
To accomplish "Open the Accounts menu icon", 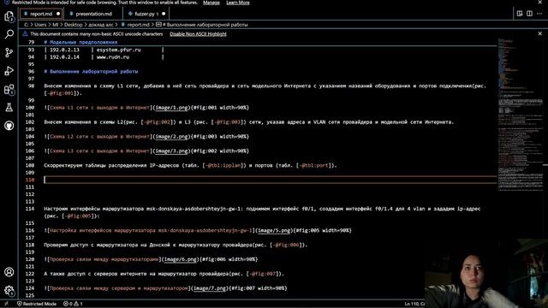I will tap(9, 272).
